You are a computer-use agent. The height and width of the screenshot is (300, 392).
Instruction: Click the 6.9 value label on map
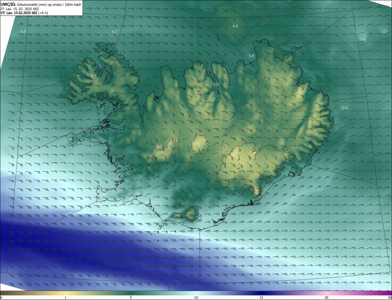(23, 31)
